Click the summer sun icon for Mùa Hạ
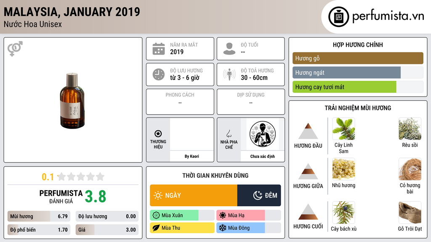The width and height of the screenshot is (431, 242). coord(223,216)
